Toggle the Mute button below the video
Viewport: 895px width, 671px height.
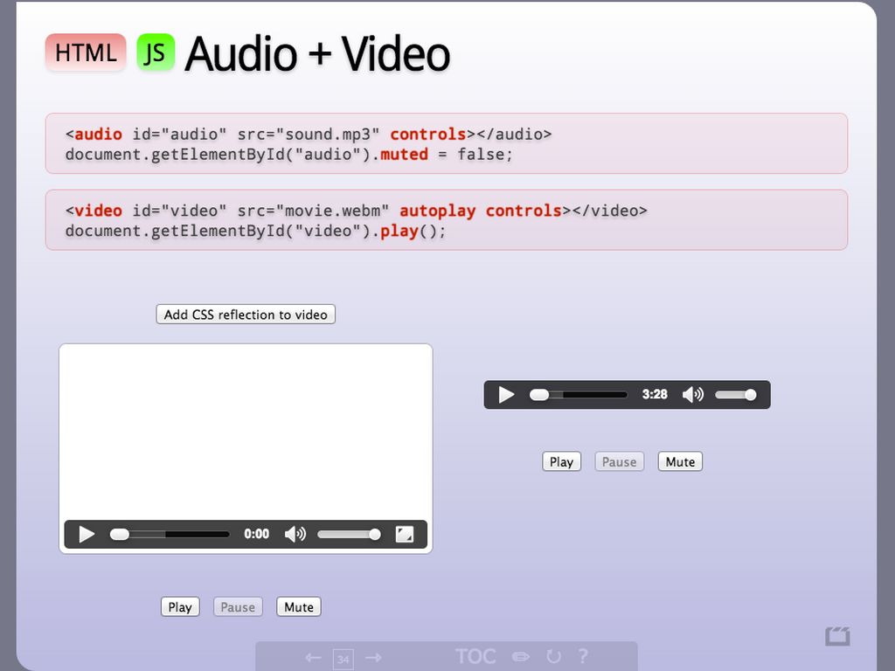click(x=299, y=607)
